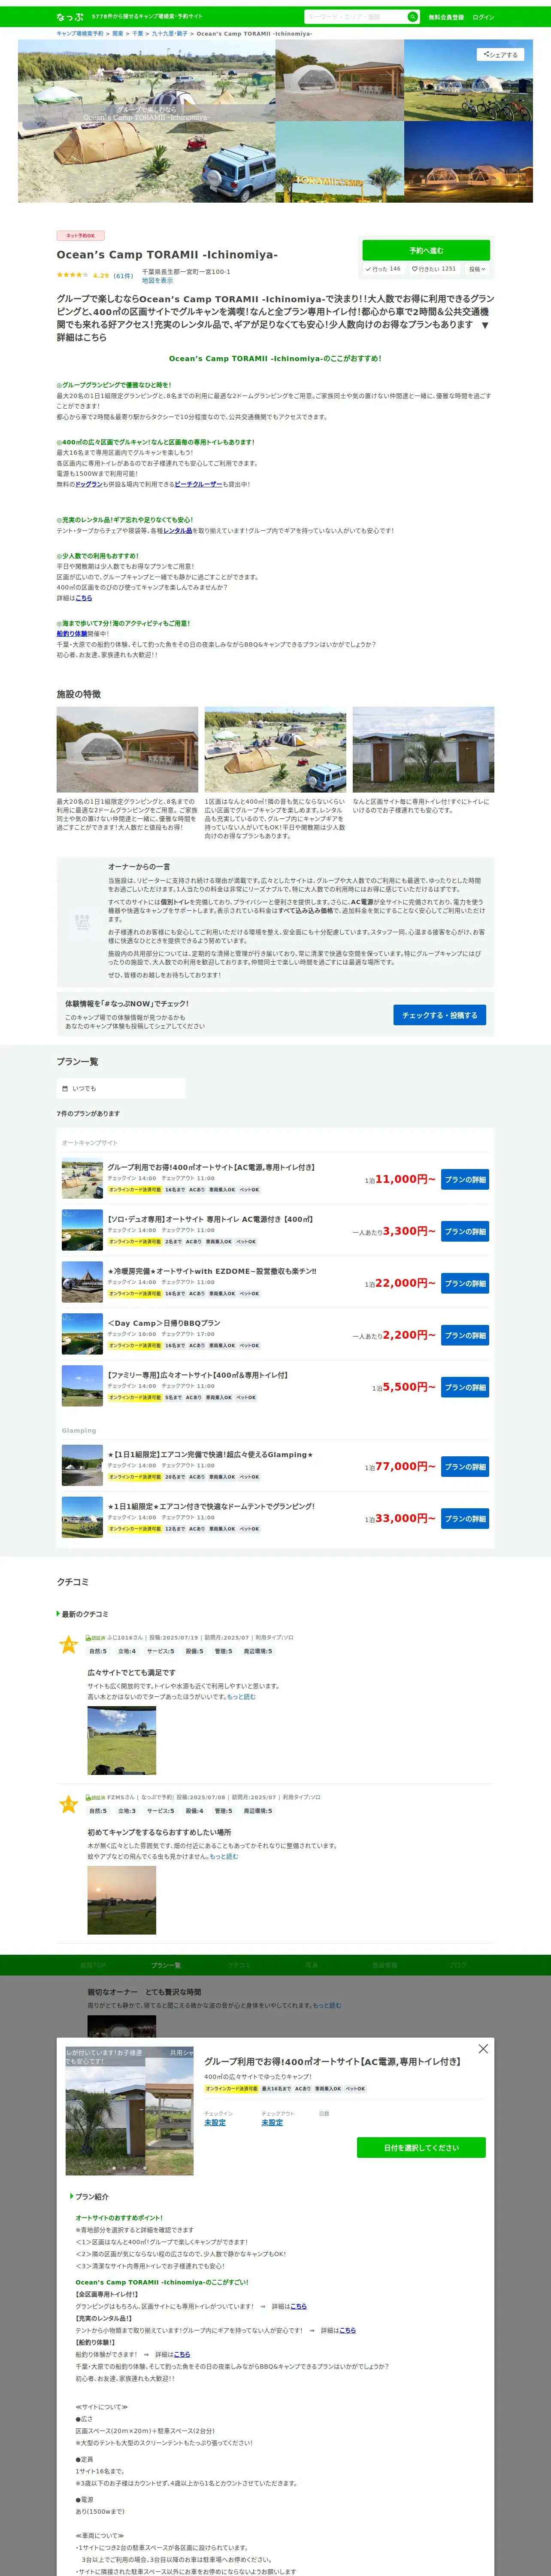The height and width of the screenshot is (2576, 551).
Task: Click the チェックする・投稿する button
Action: click(439, 1015)
